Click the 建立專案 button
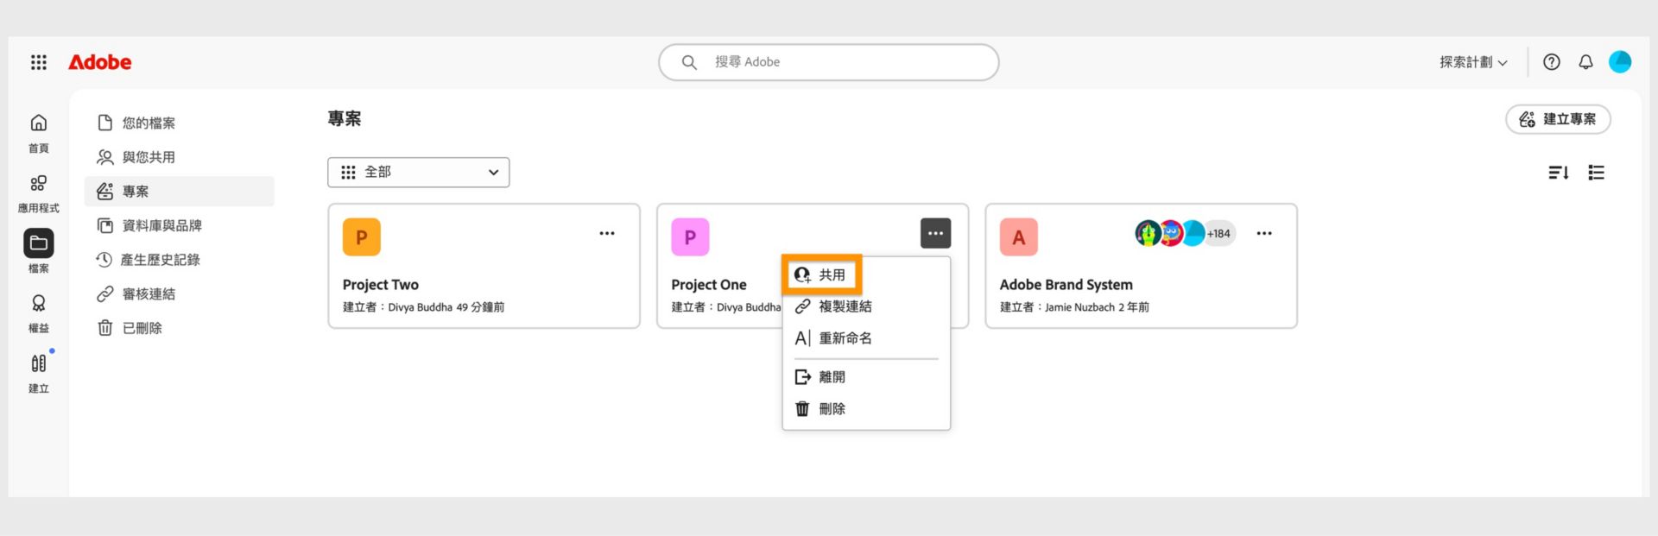Screen dimensions: 1658x536 [1558, 119]
